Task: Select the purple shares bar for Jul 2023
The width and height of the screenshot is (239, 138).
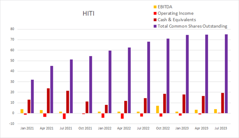Action: [226, 74]
